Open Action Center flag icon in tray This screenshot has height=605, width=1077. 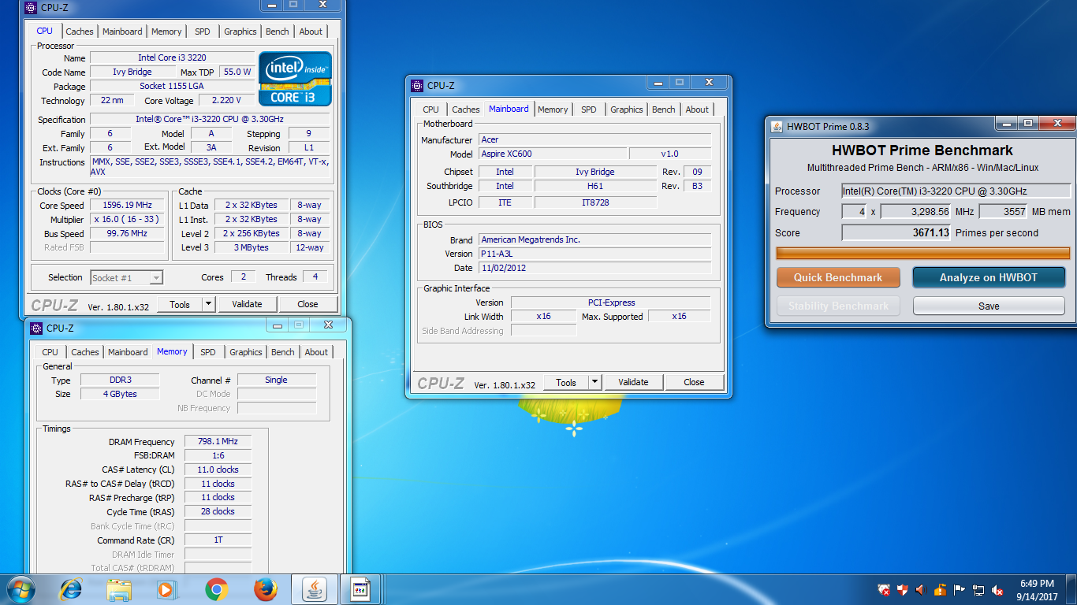click(x=960, y=589)
